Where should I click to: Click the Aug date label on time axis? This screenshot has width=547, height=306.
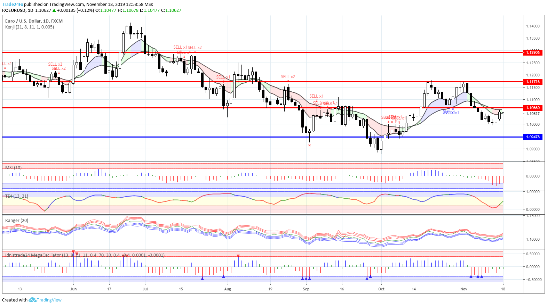tap(228, 289)
